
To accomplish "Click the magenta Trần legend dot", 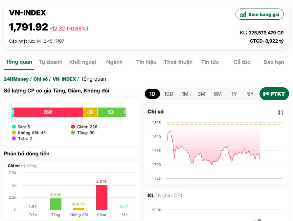I will (x=14, y=138).
